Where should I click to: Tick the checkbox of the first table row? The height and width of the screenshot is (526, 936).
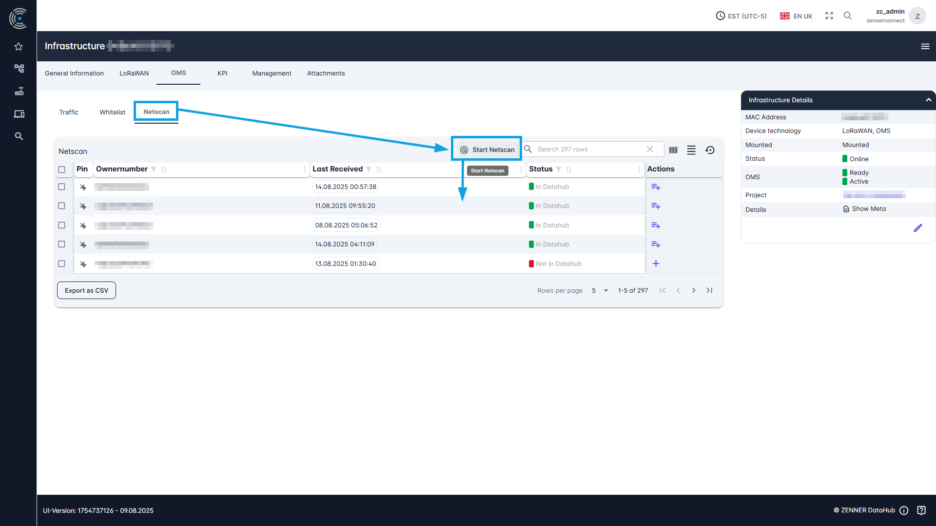click(62, 187)
